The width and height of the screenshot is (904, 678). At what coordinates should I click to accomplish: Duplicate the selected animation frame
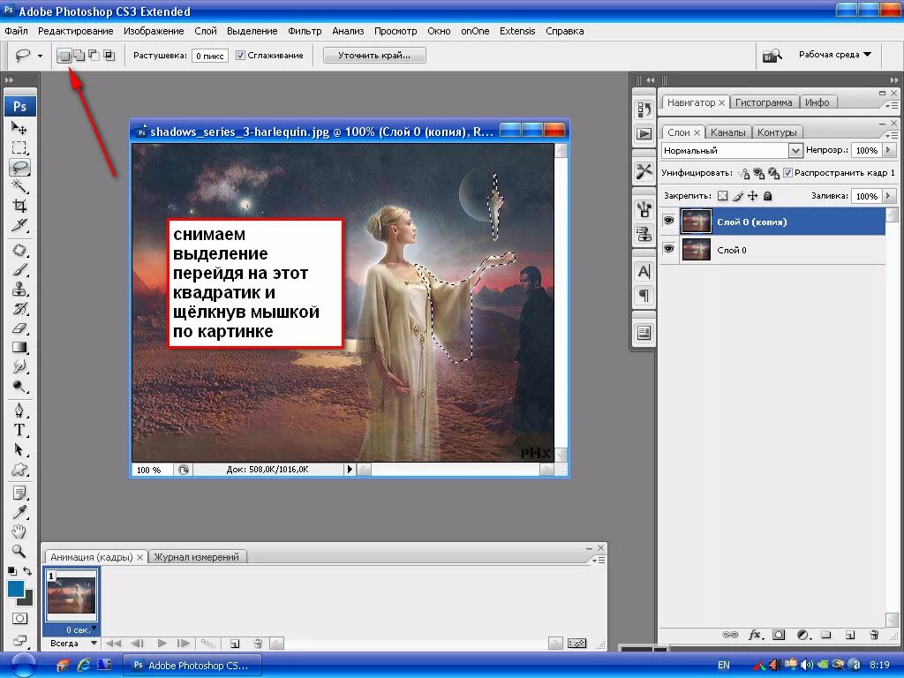(x=235, y=644)
